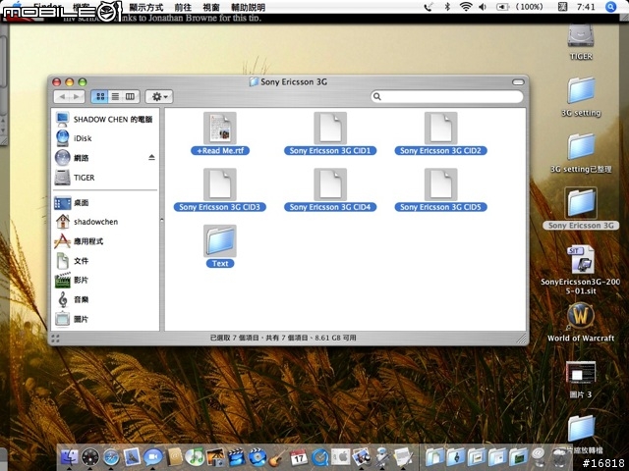
Task: Open System Preferences from the Dock
Action: point(340,457)
